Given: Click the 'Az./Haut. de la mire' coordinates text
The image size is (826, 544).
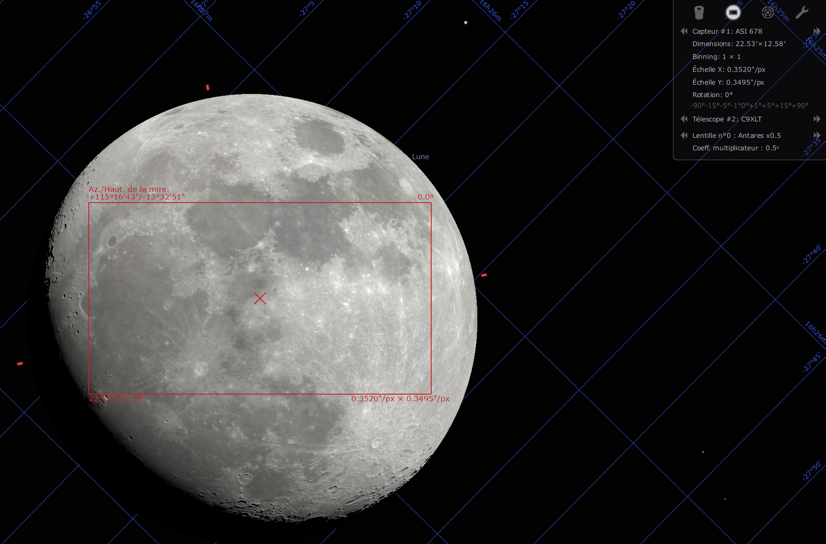Looking at the screenshot, I should click(x=137, y=193).
